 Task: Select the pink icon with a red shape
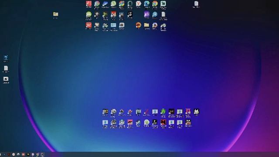point(130,123)
